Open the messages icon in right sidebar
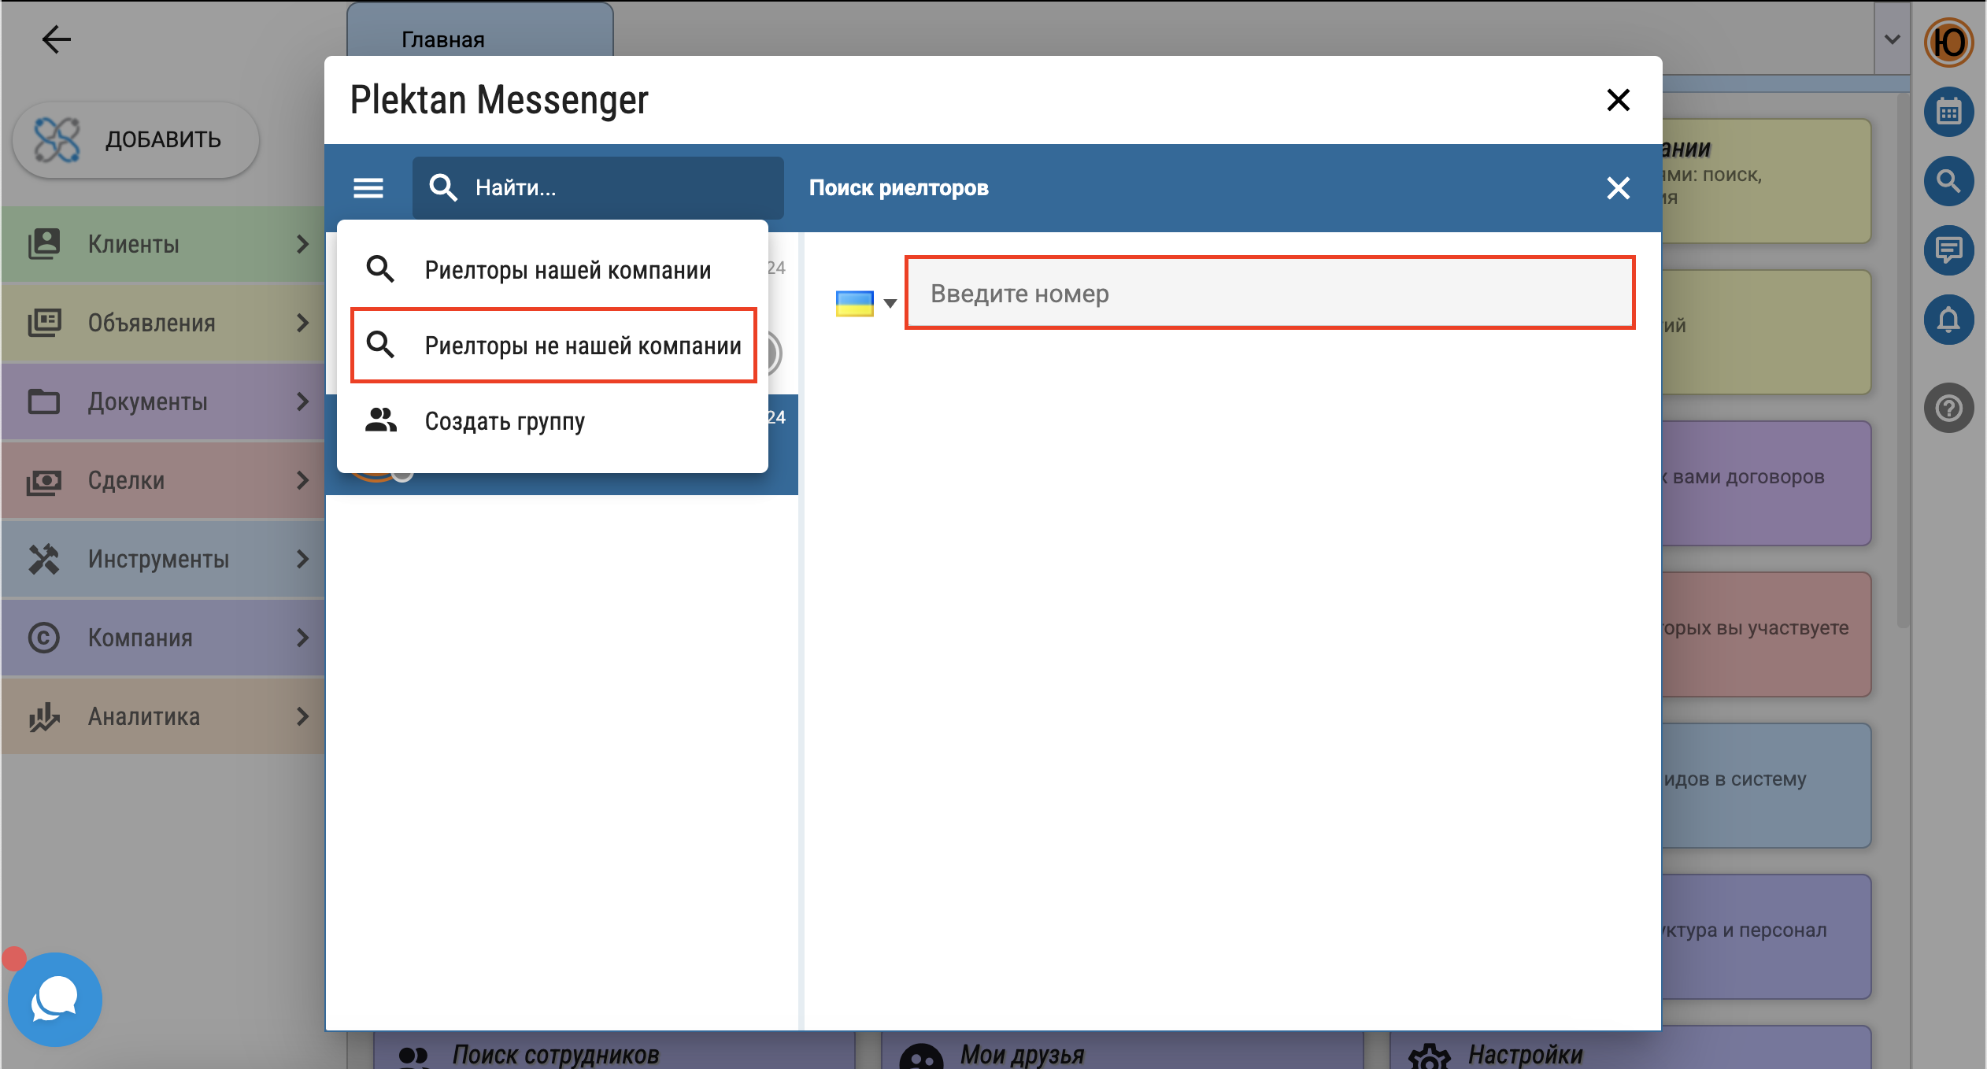This screenshot has height=1069, width=1987. coord(1948,250)
